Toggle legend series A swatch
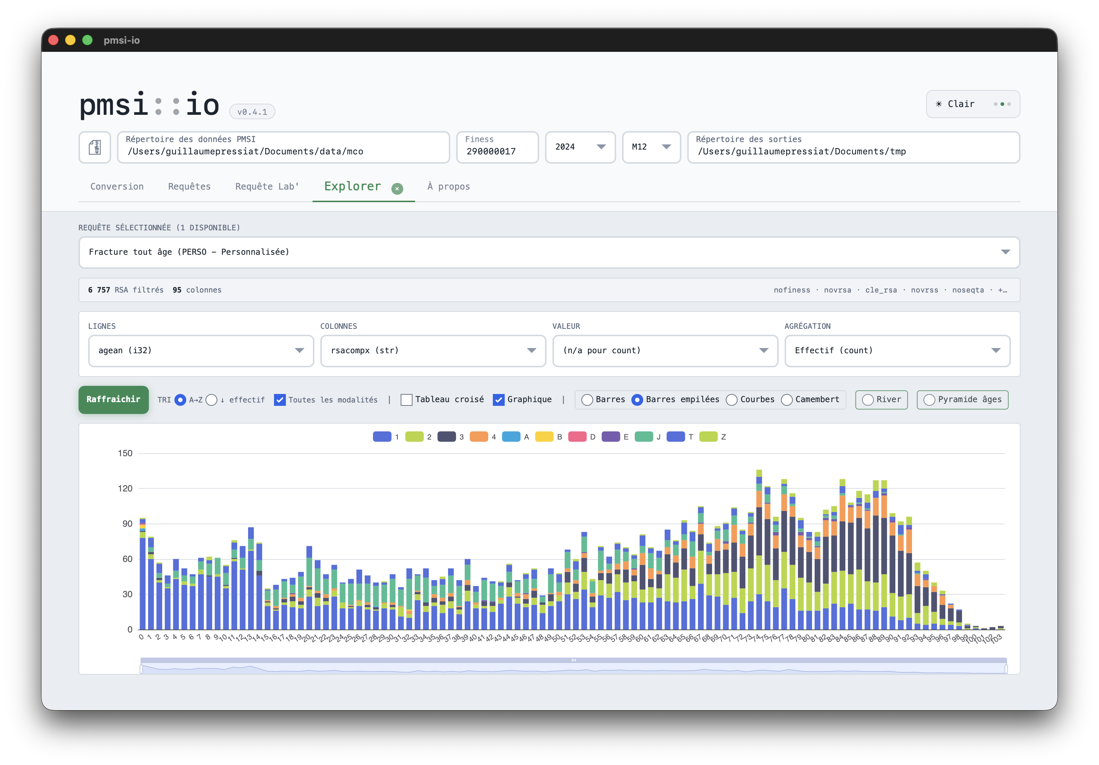Screen dimensions: 1099x765 coord(511,437)
